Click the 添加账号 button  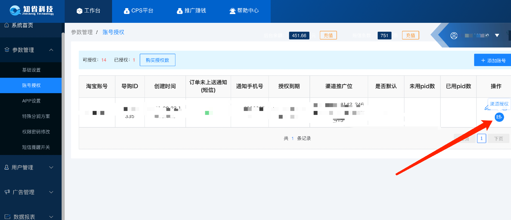(493, 61)
